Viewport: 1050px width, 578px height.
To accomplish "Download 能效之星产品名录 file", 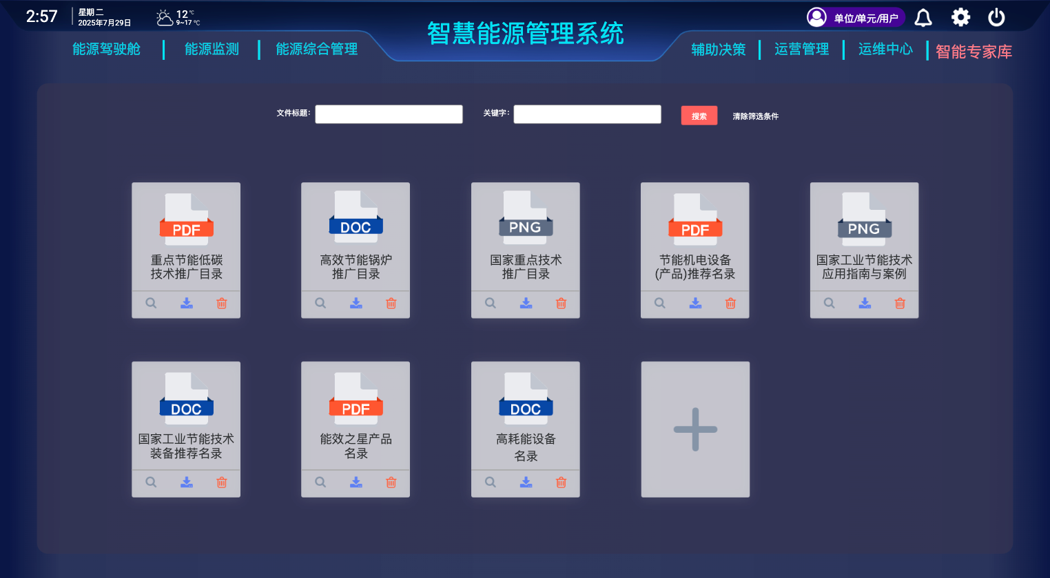I will click(x=356, y=482).
